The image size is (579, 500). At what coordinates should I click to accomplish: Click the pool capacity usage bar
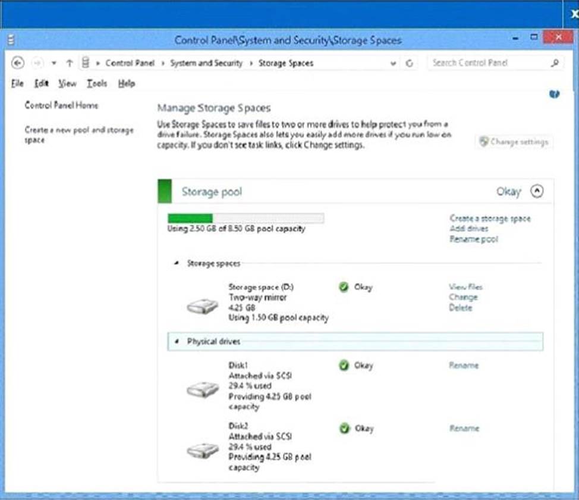246,218
